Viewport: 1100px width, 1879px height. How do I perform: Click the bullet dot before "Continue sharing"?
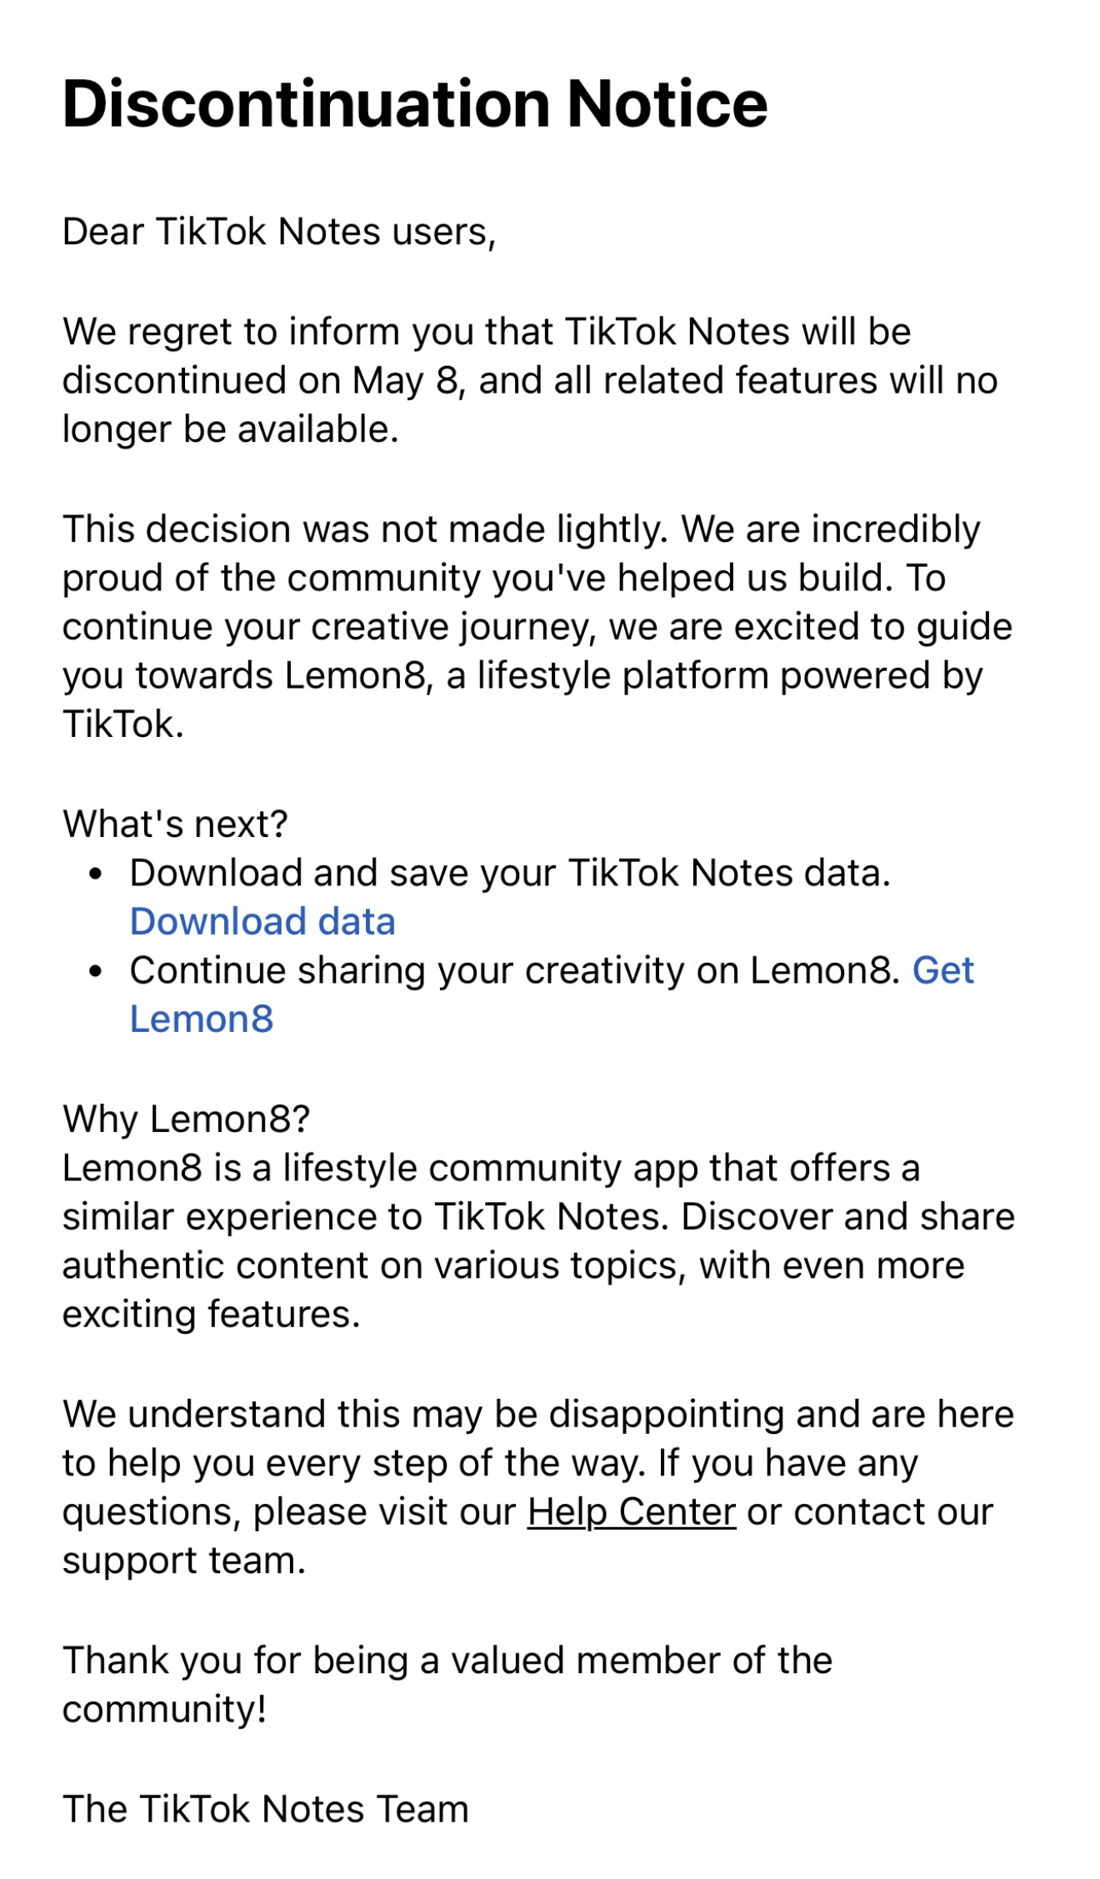[x=96, y=971]
